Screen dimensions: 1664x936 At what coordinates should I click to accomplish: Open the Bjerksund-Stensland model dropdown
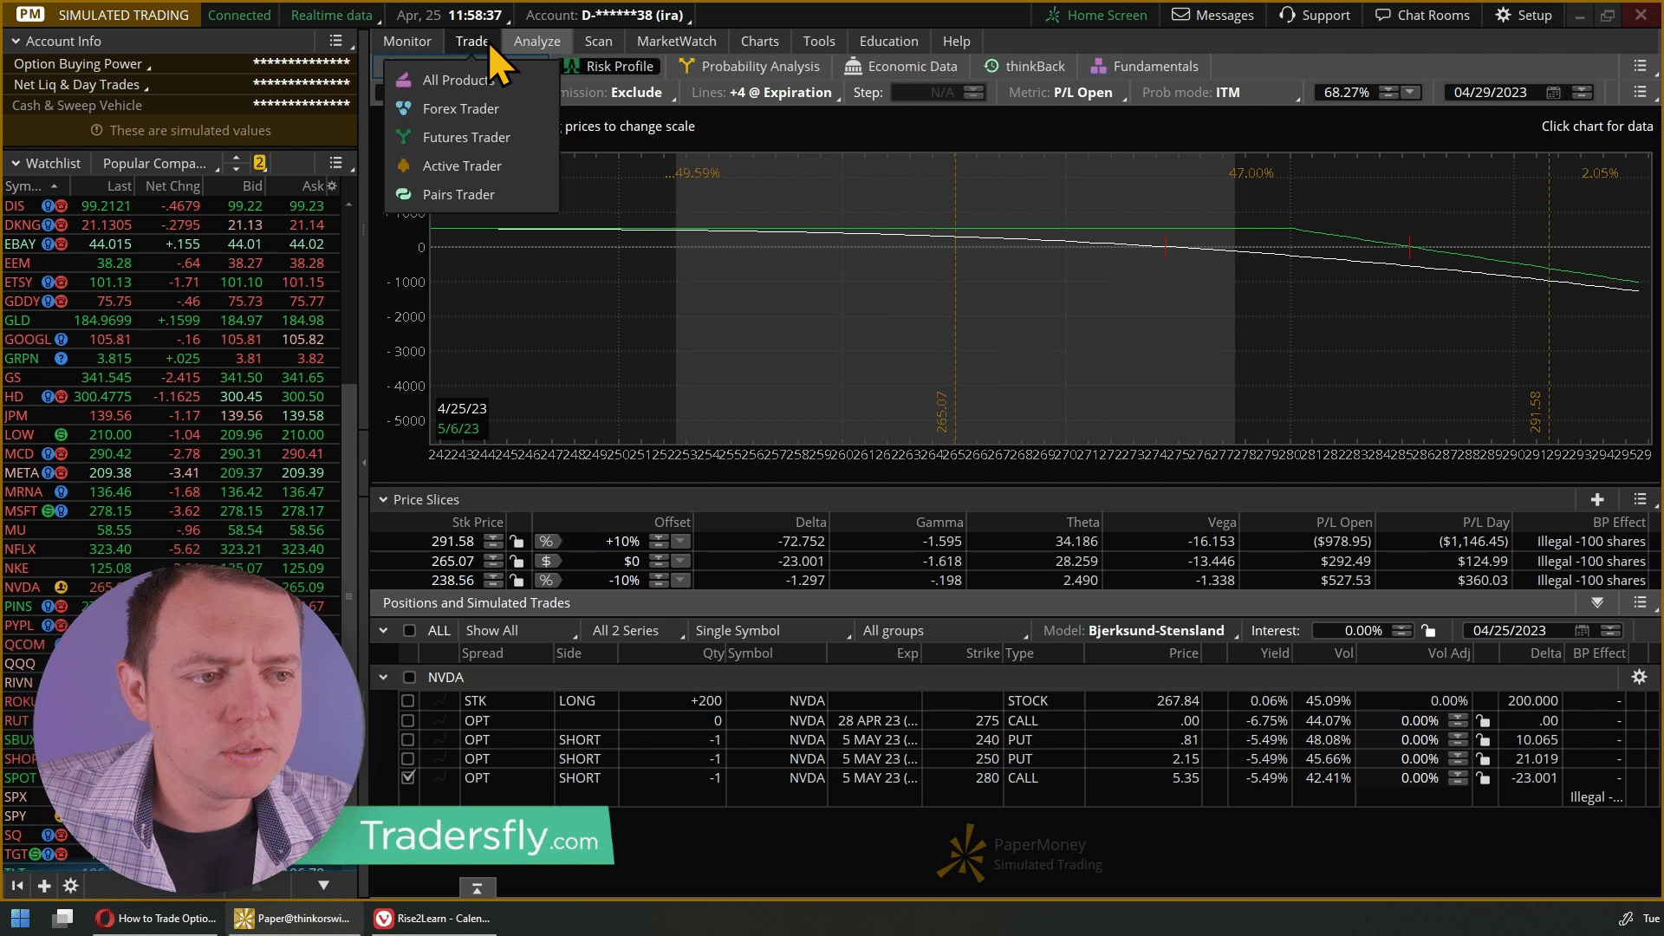coord(1139,630)
